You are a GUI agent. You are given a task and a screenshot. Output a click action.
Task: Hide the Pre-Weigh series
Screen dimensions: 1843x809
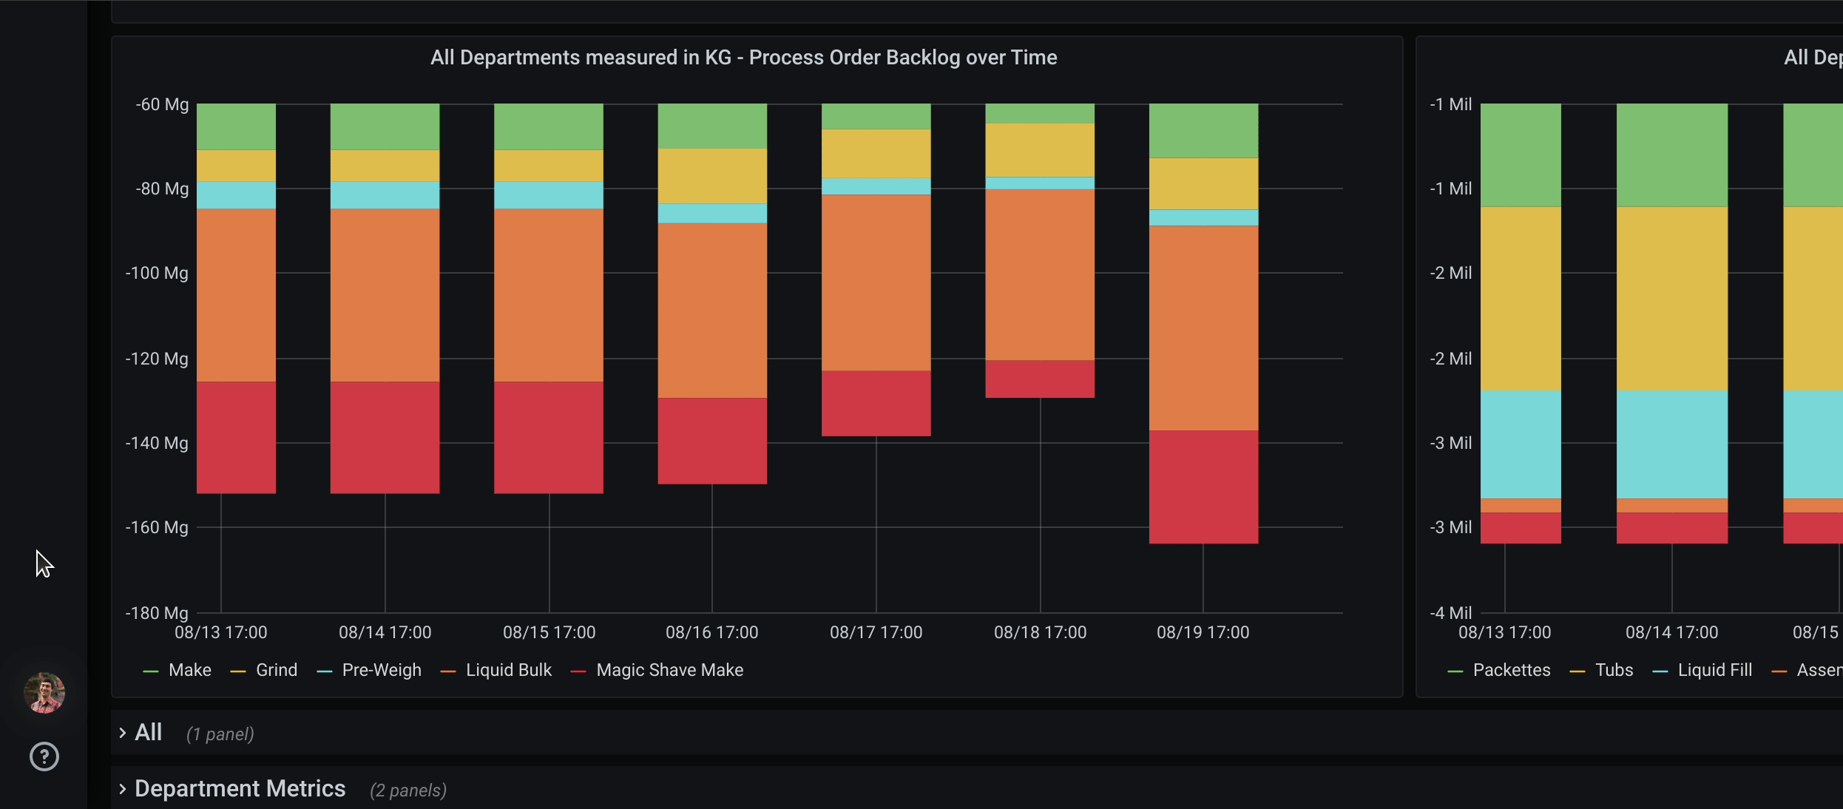coord(381,670)
